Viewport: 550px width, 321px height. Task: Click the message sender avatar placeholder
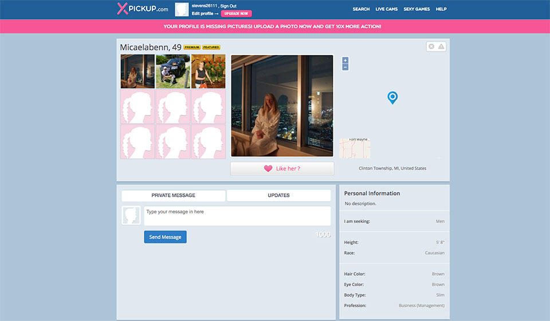point(131,216)
